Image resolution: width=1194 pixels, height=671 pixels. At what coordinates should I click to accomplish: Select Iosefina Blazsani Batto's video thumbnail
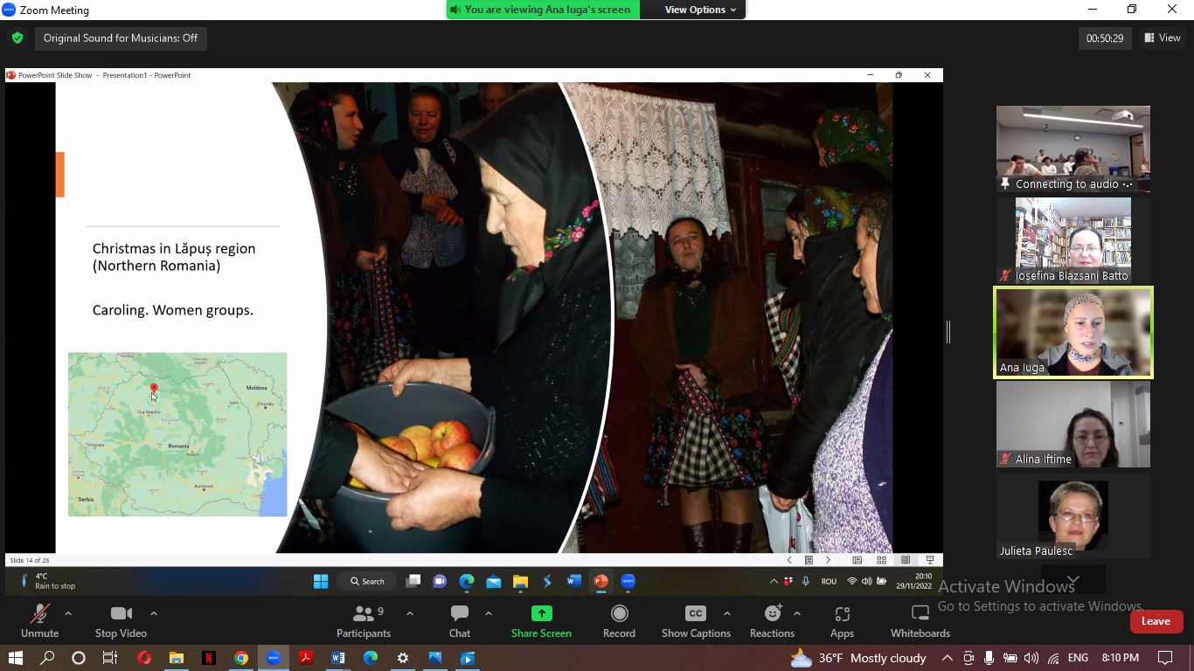pyautogui.click(x=1073, y=240)
